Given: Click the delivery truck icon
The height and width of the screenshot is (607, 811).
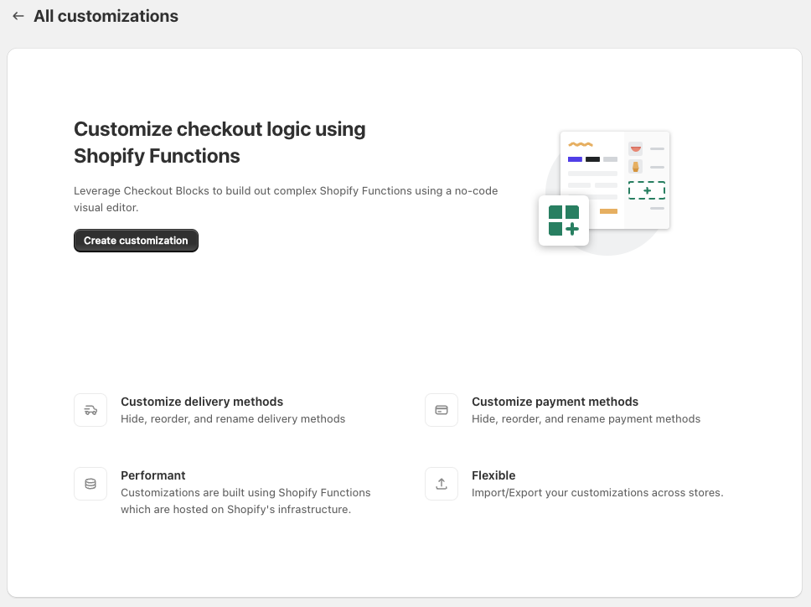Looking at the screenshot, I should tap(90, 410).
